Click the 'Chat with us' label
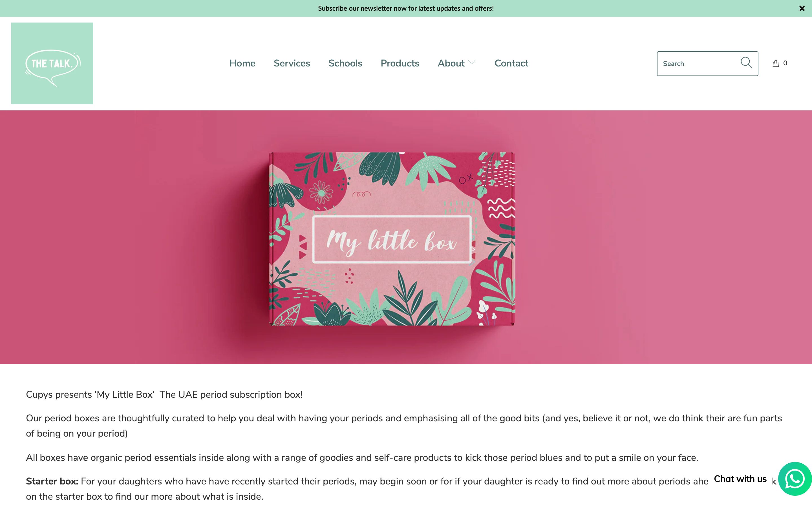Image resolution: width=812 pixels, height=507 pixels. point(740,479)
